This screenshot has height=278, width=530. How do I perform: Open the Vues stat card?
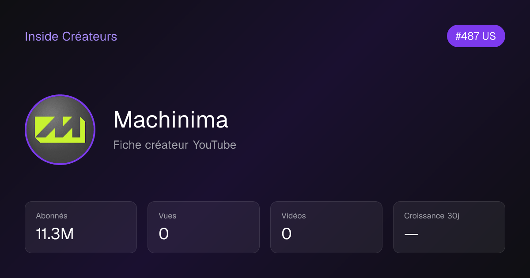pyautogui.click(x=204, y=227)
